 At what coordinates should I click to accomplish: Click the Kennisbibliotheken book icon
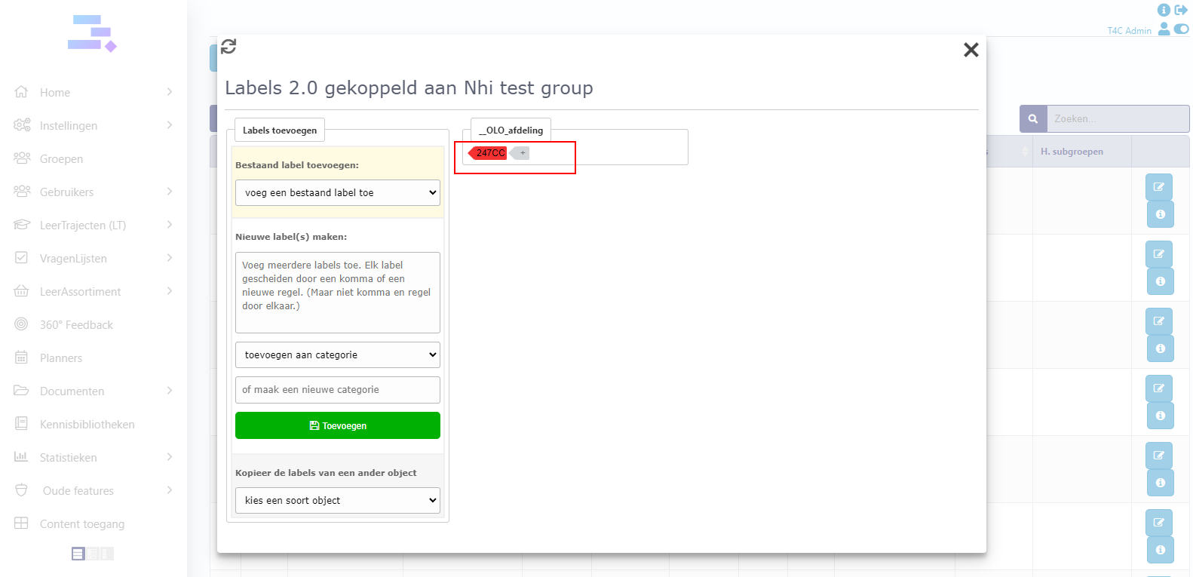tap(21, 424)
